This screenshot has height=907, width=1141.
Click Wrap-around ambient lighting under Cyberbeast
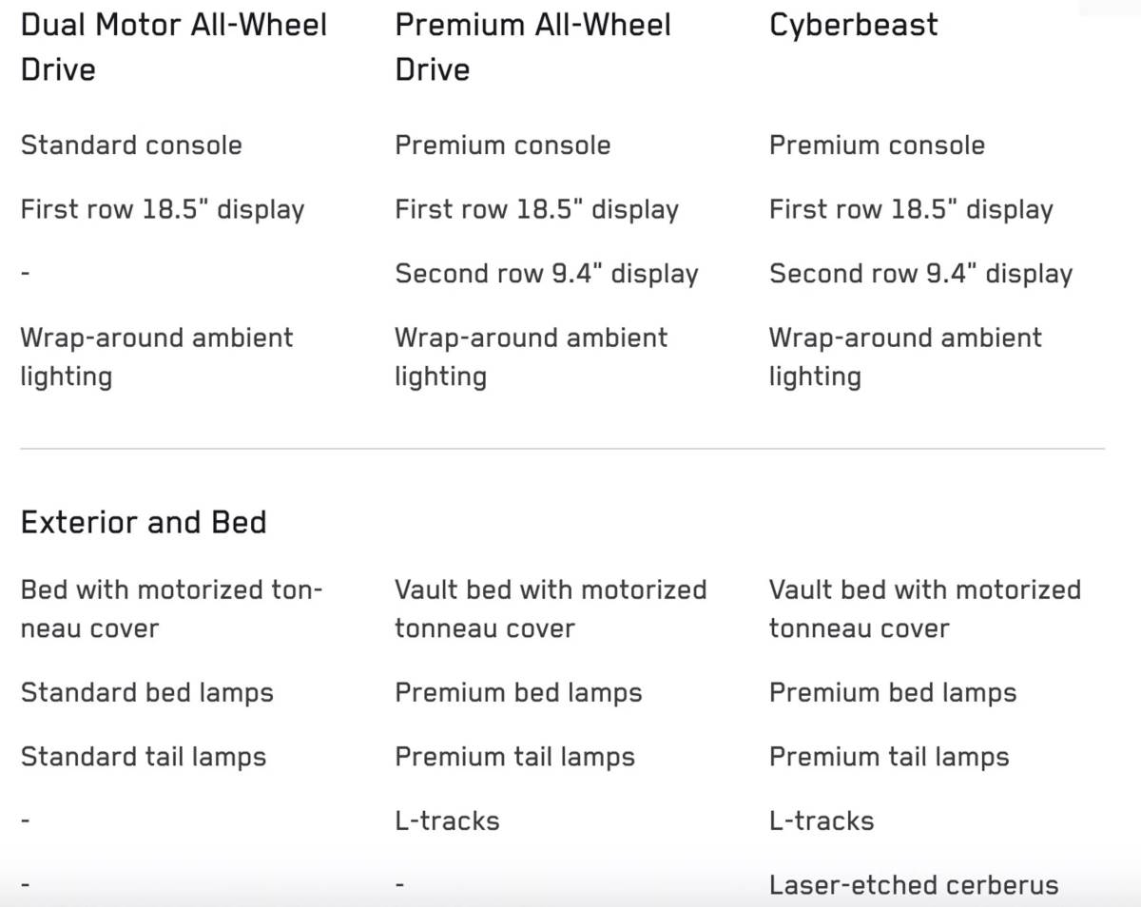(905, 357)
